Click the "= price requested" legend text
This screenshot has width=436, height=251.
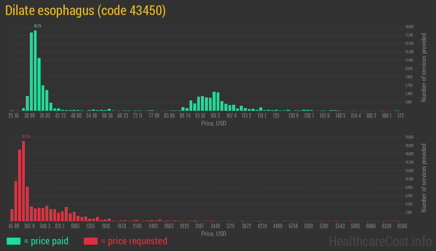[134, 241]
